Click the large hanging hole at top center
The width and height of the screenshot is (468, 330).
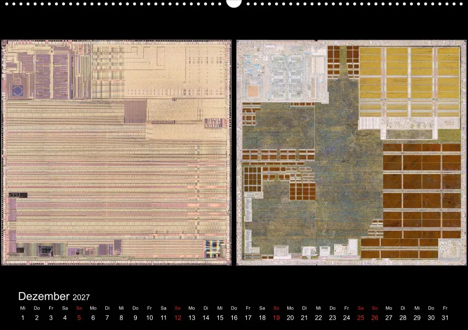point(233,3)
